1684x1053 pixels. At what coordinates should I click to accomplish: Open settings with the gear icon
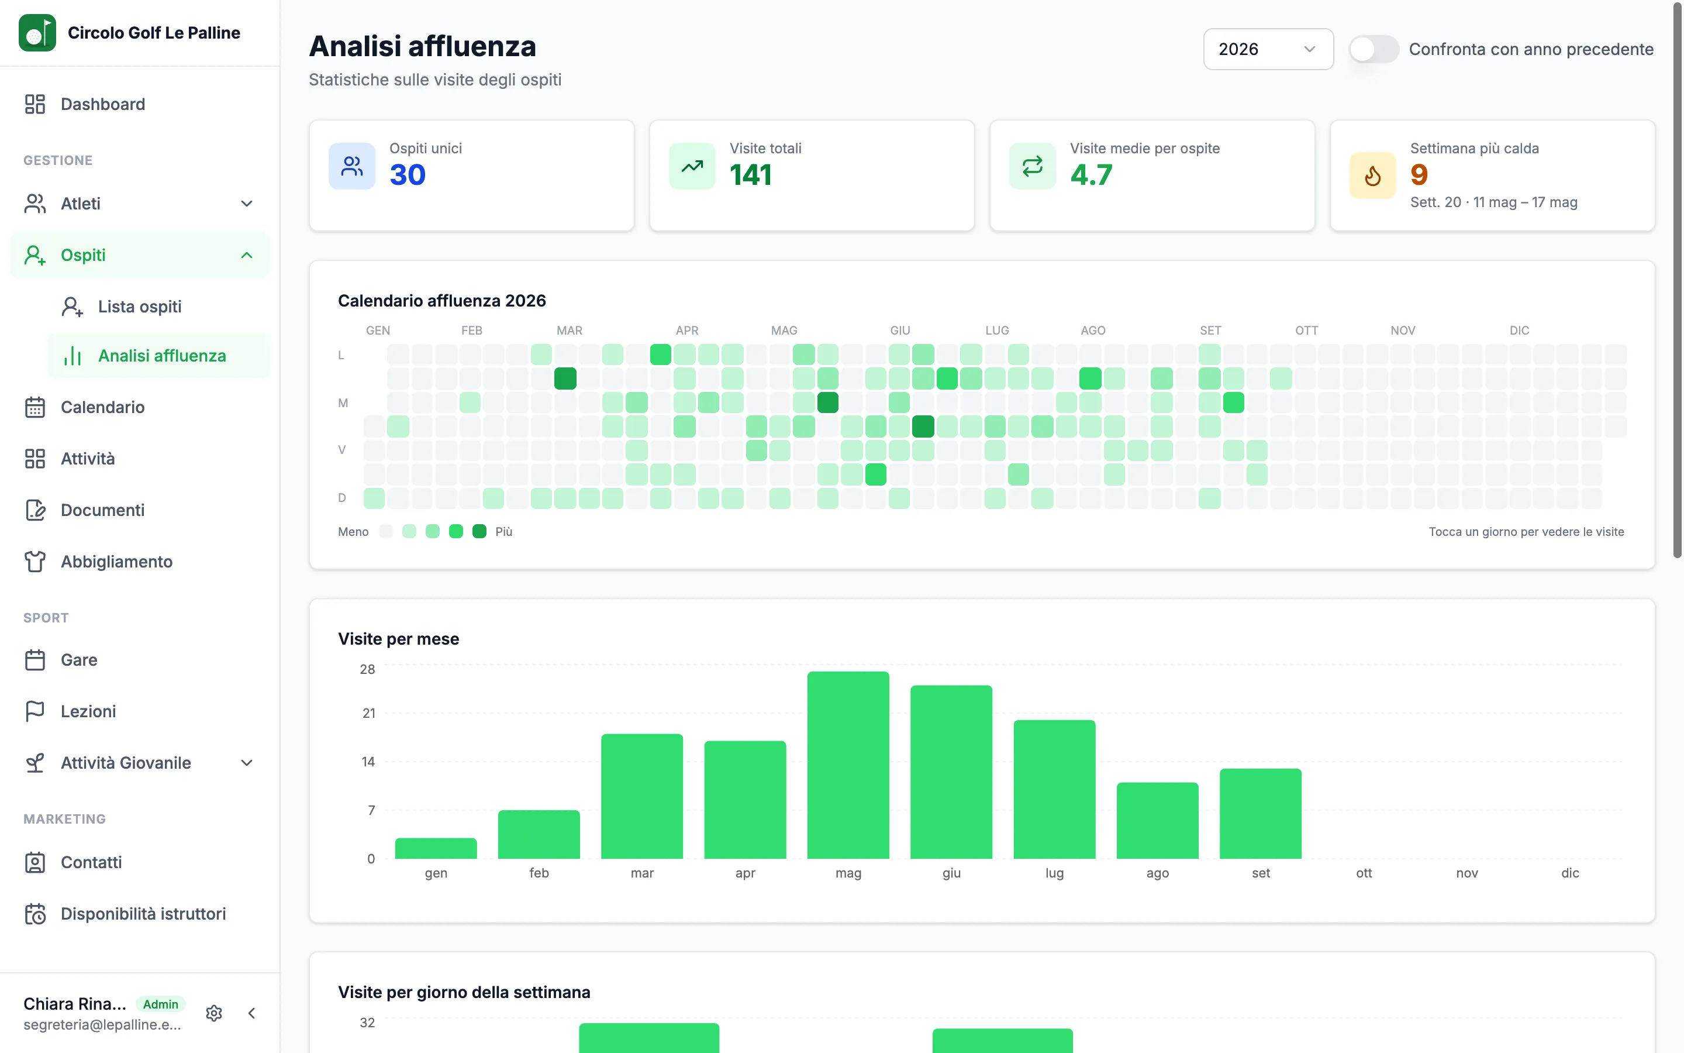[215, 1013]
